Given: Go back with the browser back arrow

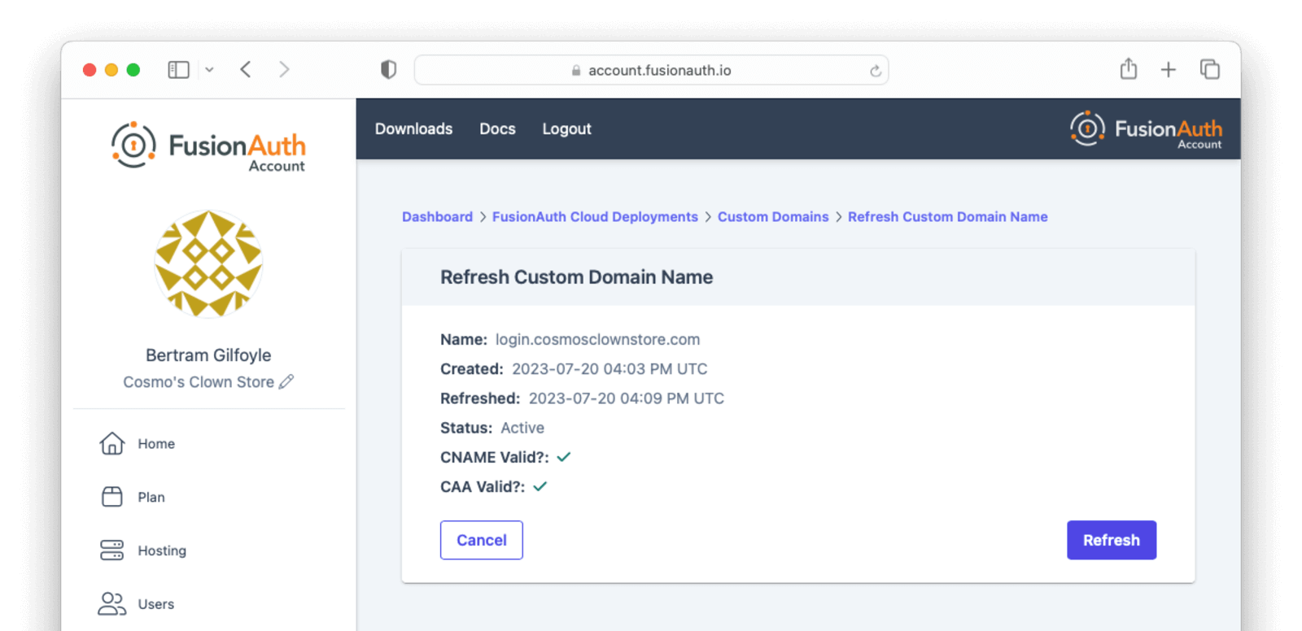Looking at the screenshot, I should tap(246, 70).
